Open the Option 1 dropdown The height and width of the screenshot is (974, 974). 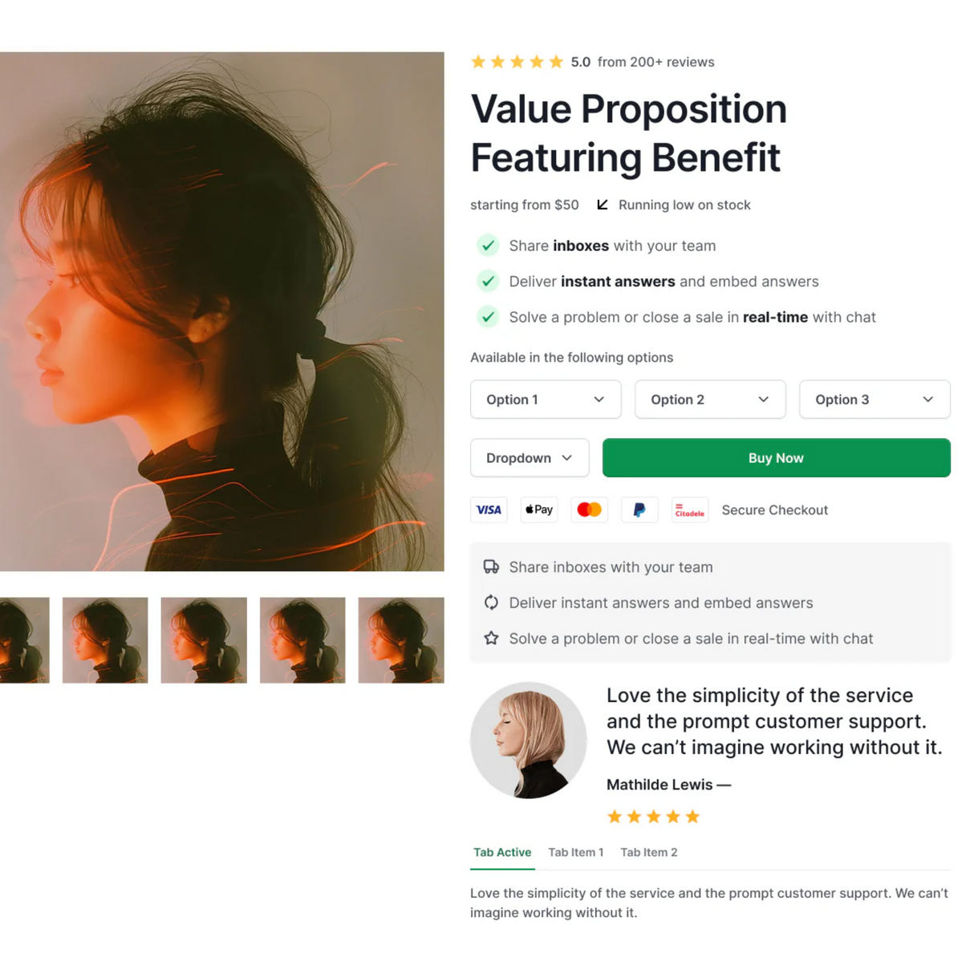[546, 400]
